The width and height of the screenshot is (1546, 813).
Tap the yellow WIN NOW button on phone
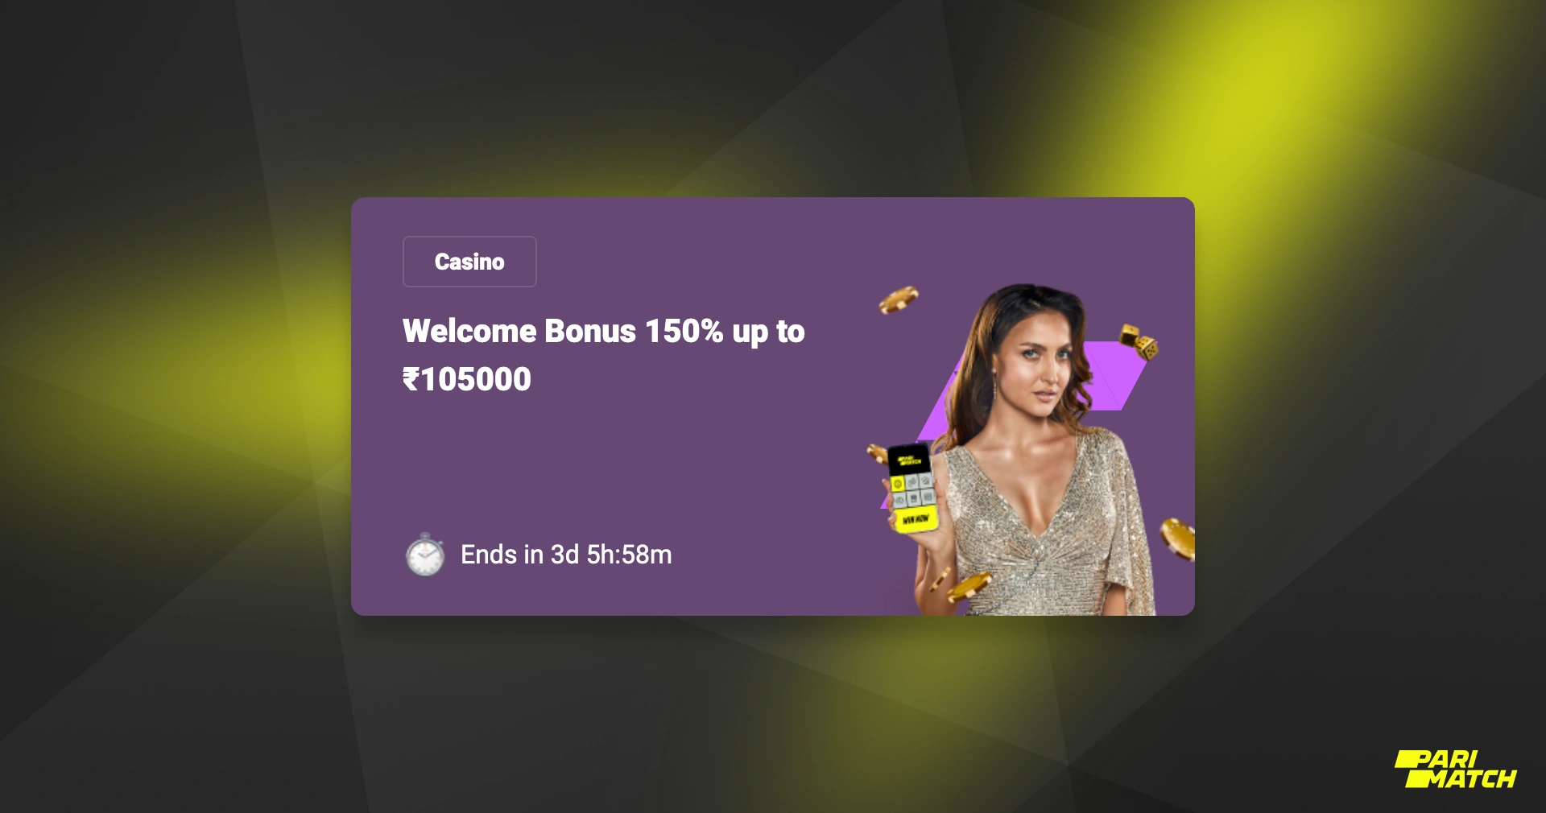click(x=916, y=519)
